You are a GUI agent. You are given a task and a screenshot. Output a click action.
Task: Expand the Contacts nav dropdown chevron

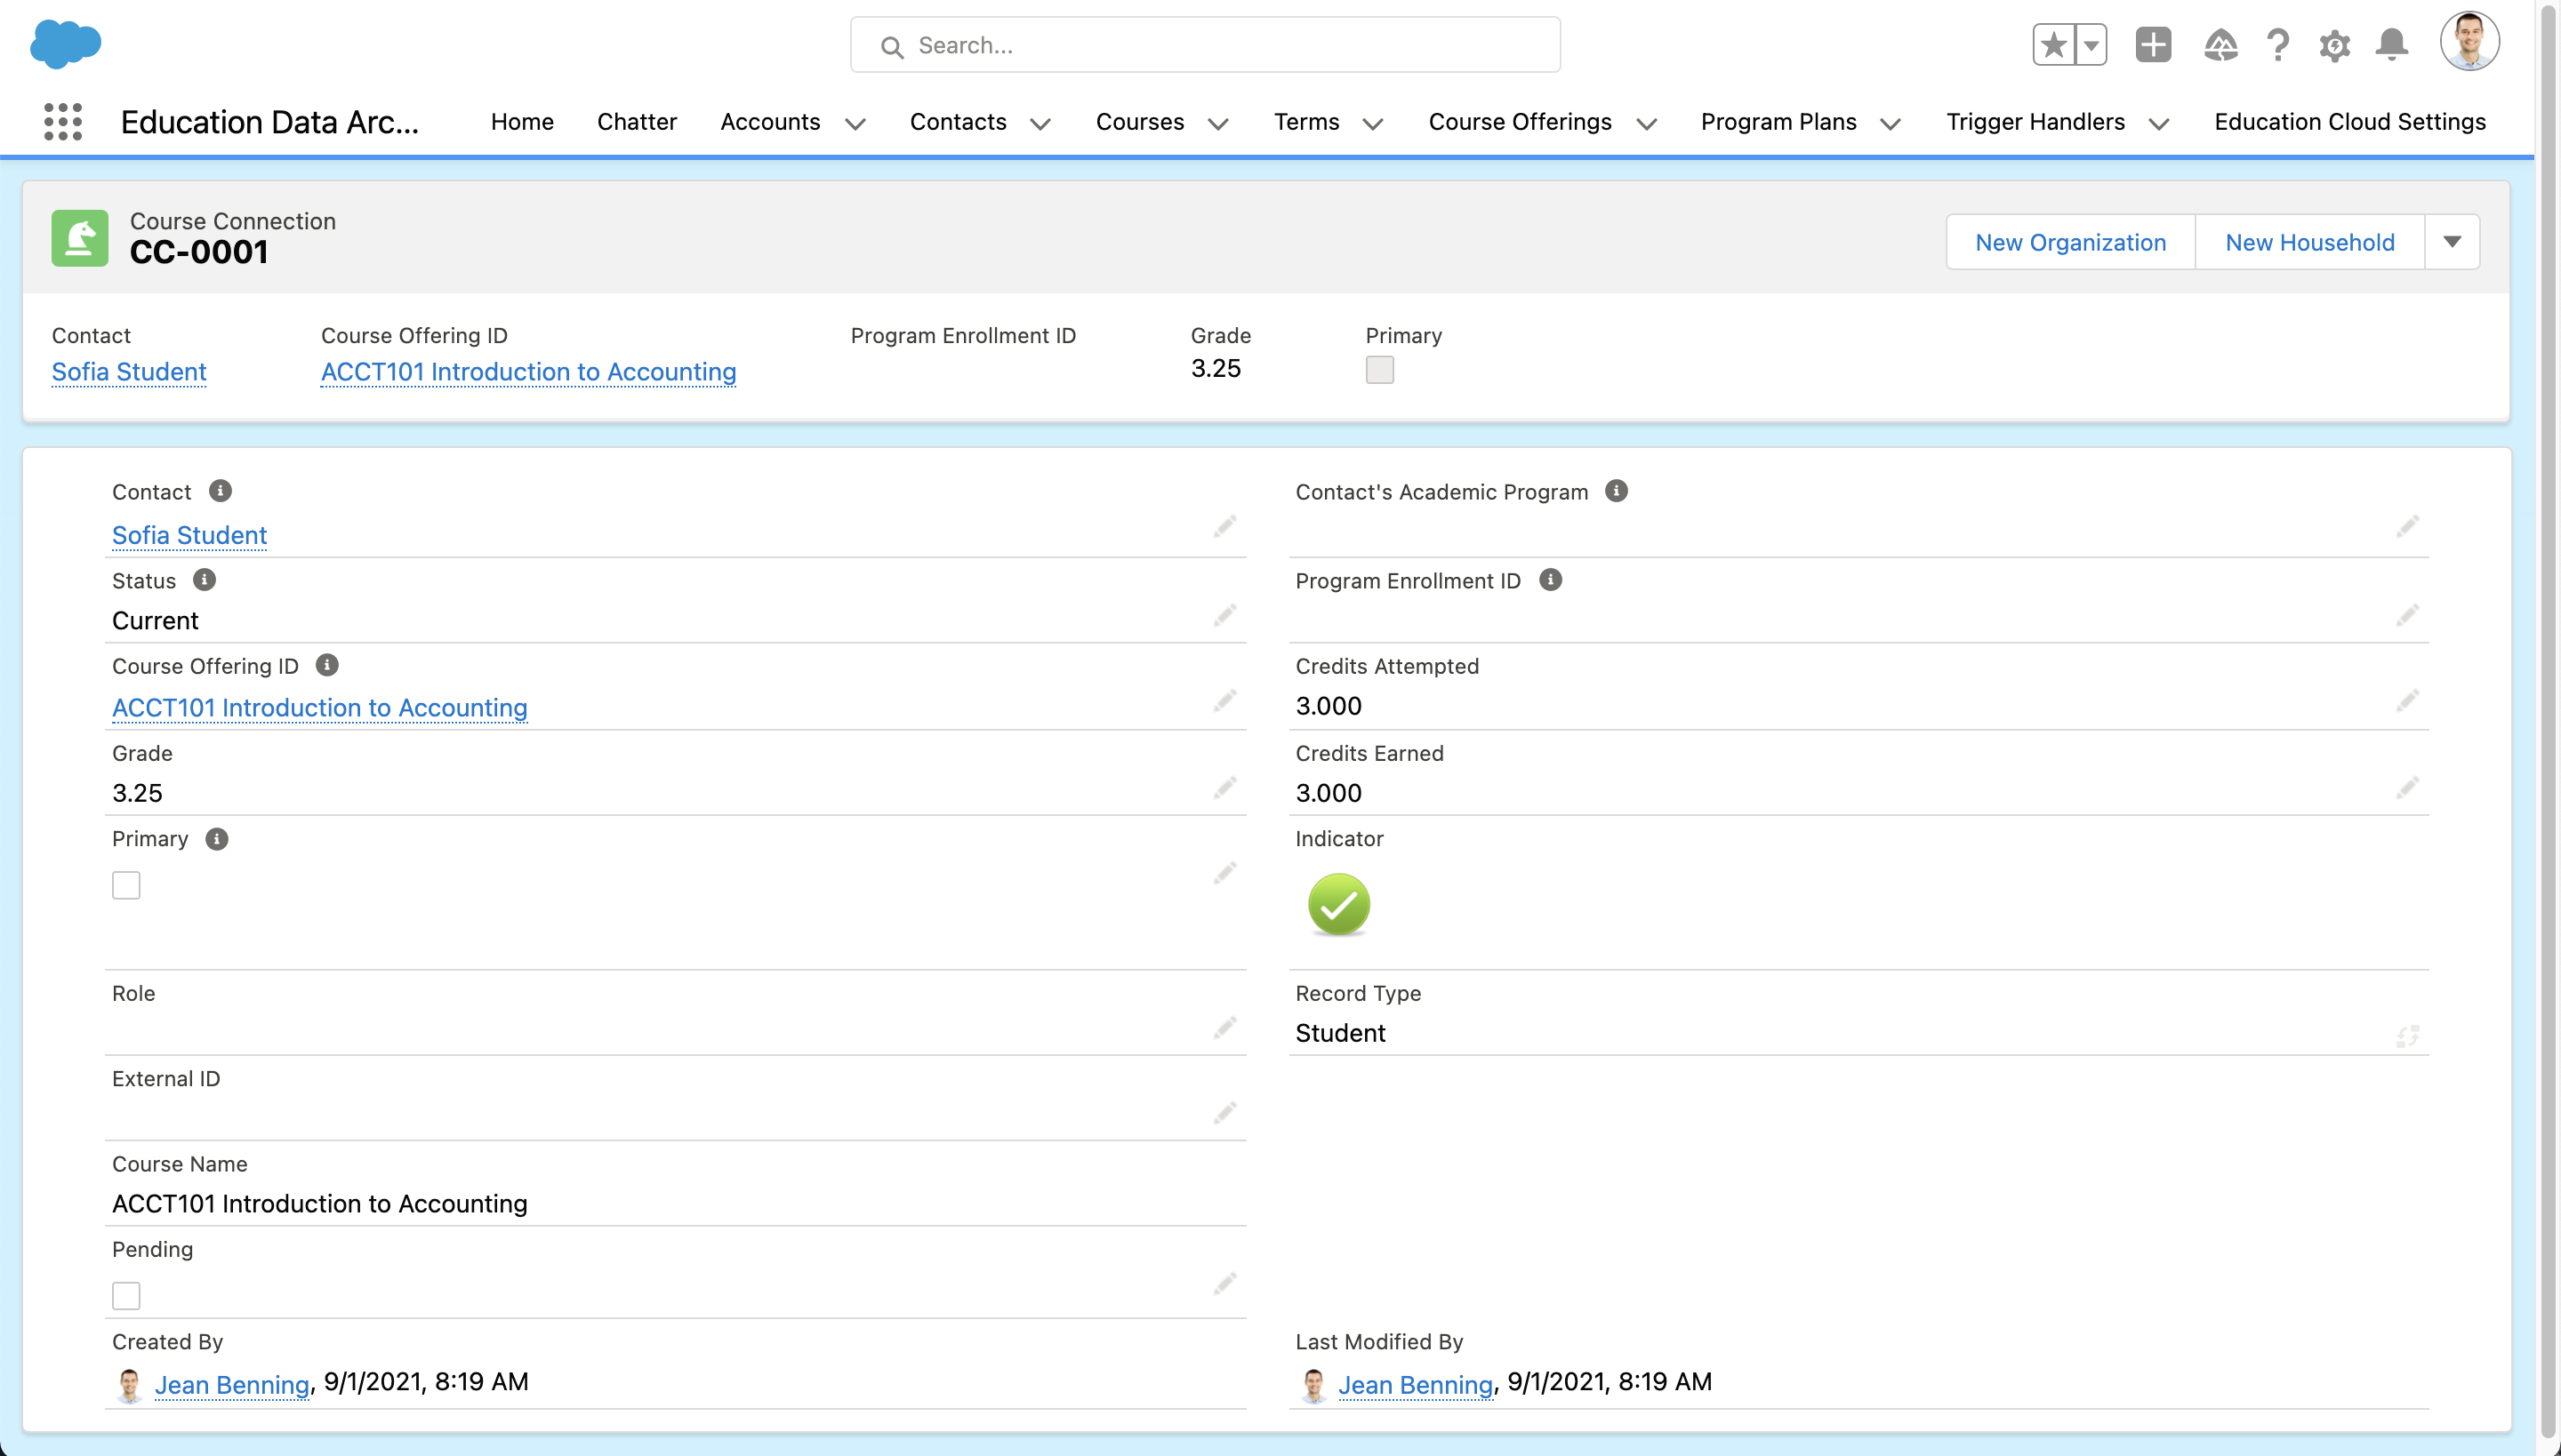[1040, 124]
